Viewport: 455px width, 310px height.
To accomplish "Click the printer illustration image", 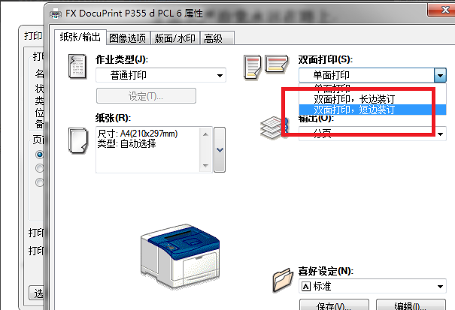I will 180,256.
